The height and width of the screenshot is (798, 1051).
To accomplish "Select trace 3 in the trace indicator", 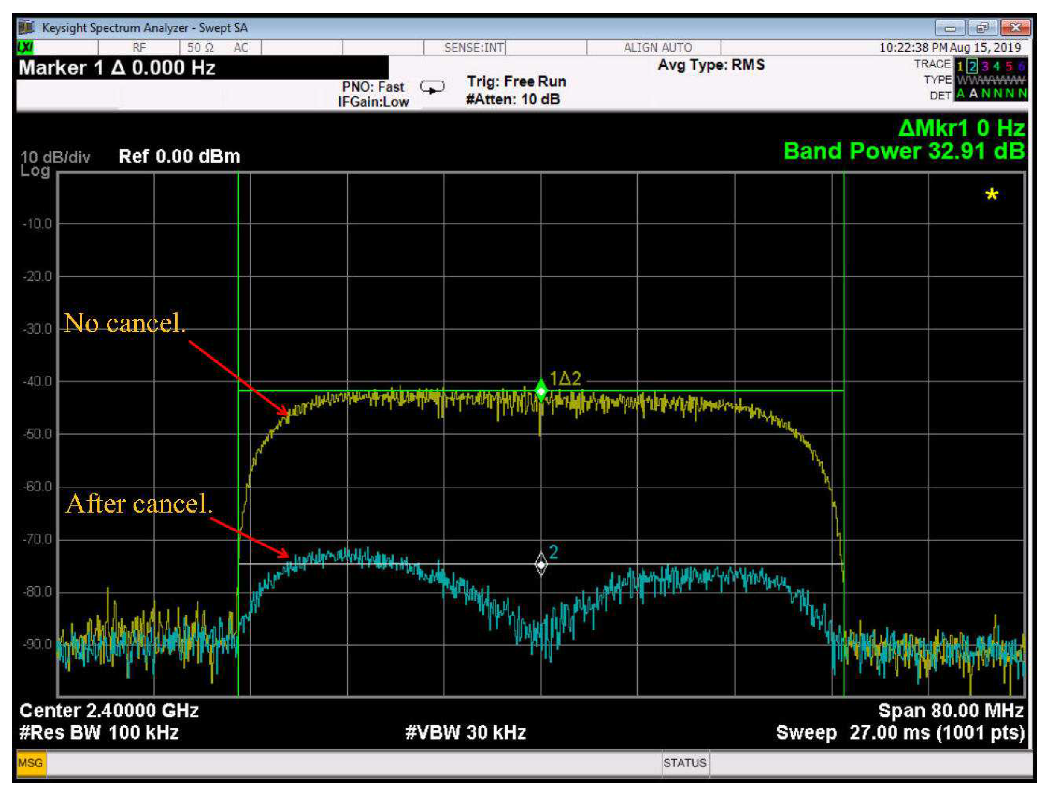I will click(x=985, y=66).
